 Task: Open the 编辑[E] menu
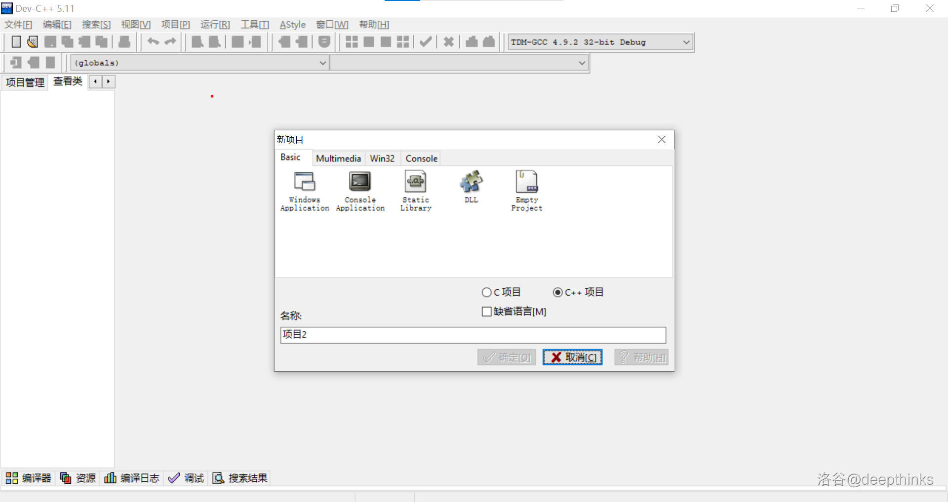57,25
